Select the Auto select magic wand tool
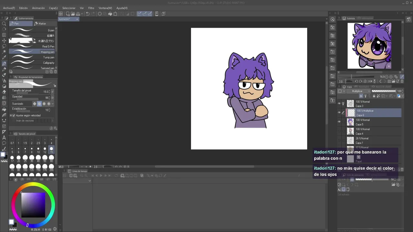The image size is (413, 232). [x=4, y=52]
